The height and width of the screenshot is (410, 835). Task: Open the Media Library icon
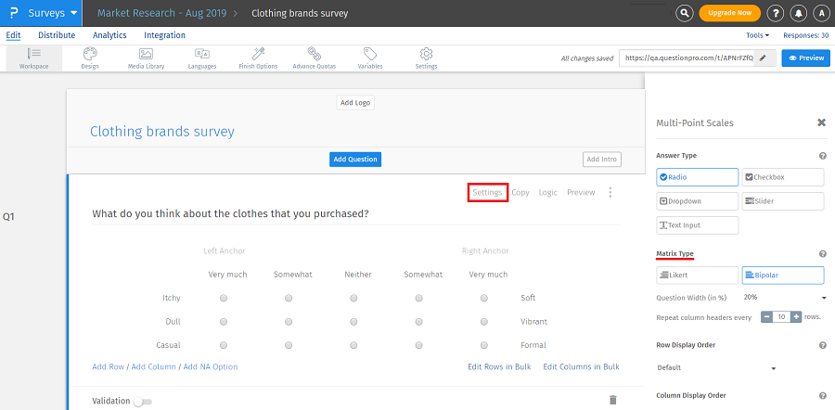(146, 58)
